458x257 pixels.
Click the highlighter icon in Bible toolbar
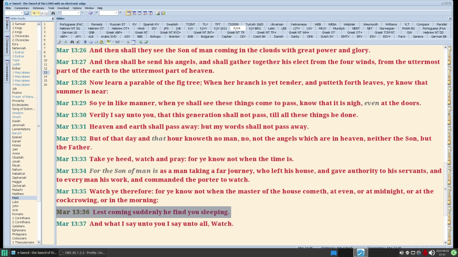click(109, 42)
